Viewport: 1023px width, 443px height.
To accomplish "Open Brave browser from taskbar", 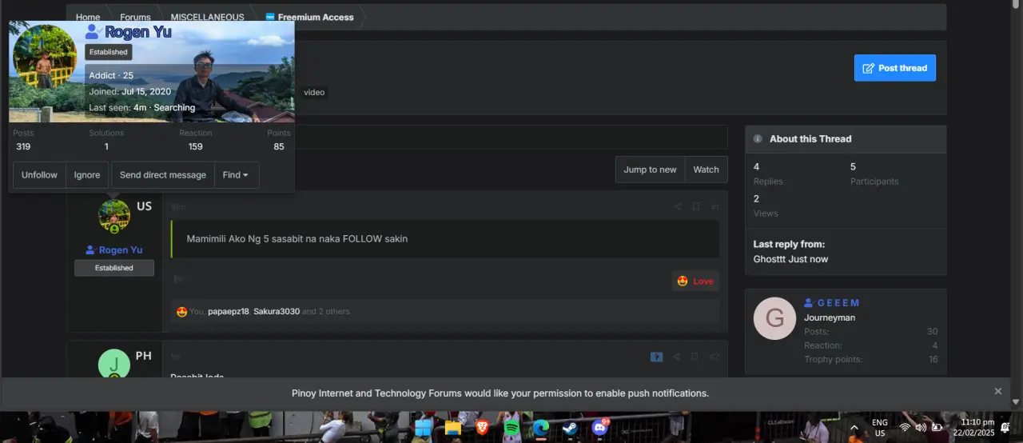I will (x=483, y=428).
